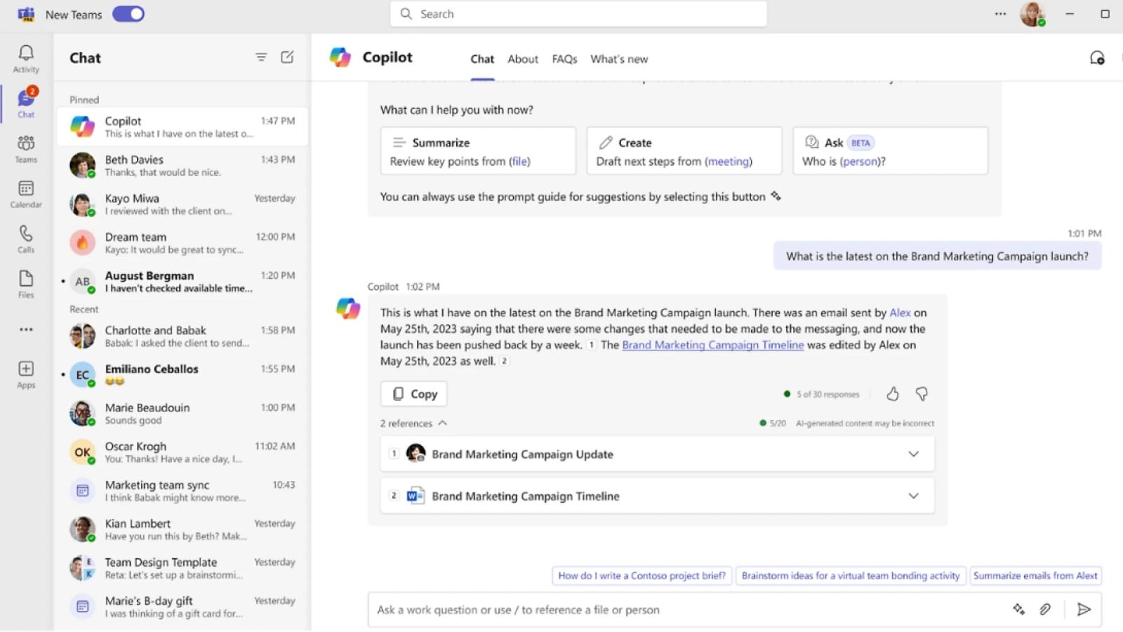Select the Summarize prompt card
This screenshot has height=632, width=1123.
pyautogui.click(x=478, y=151)
